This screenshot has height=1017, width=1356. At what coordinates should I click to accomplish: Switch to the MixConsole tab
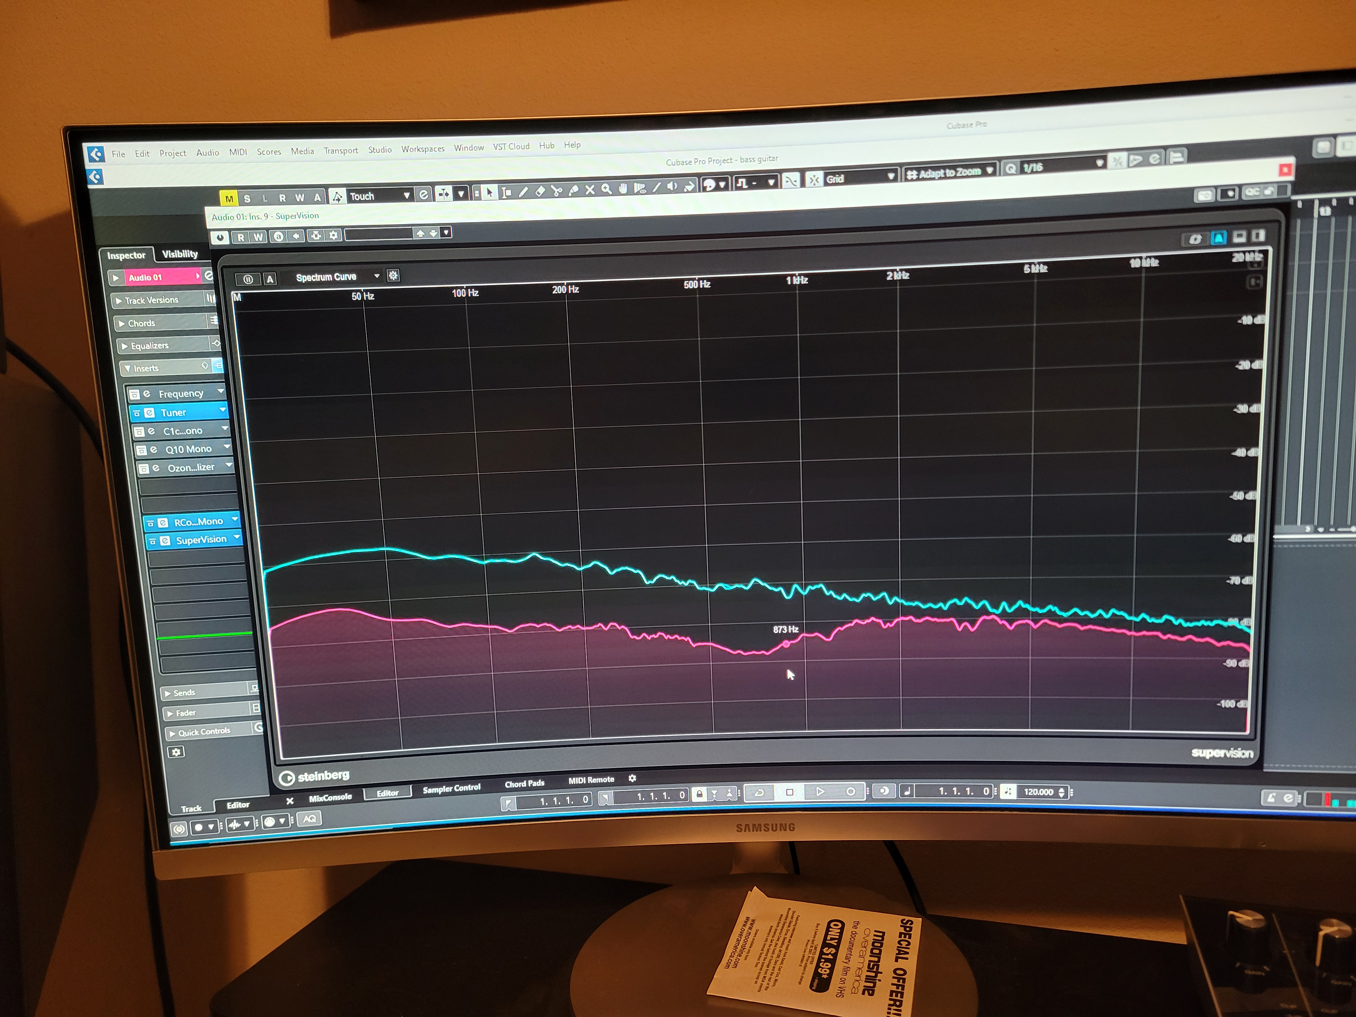330,797
